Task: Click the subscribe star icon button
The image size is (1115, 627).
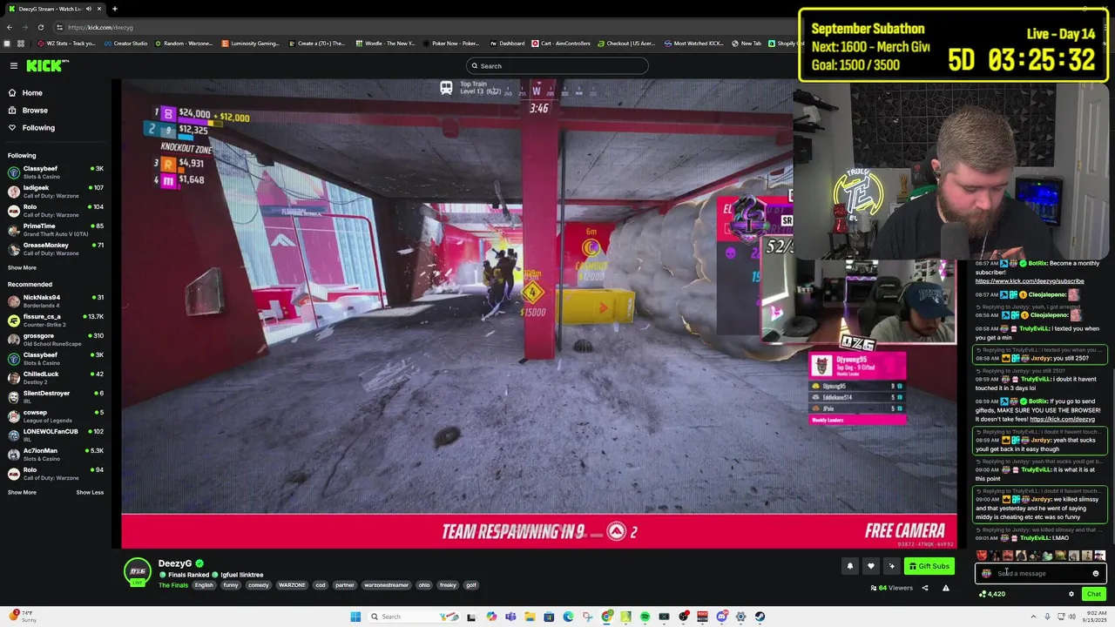Action: pyautogui.click(x=891, y=566)
